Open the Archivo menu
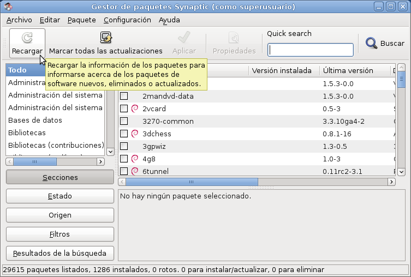The image size is (411, 277). point(19,20)
